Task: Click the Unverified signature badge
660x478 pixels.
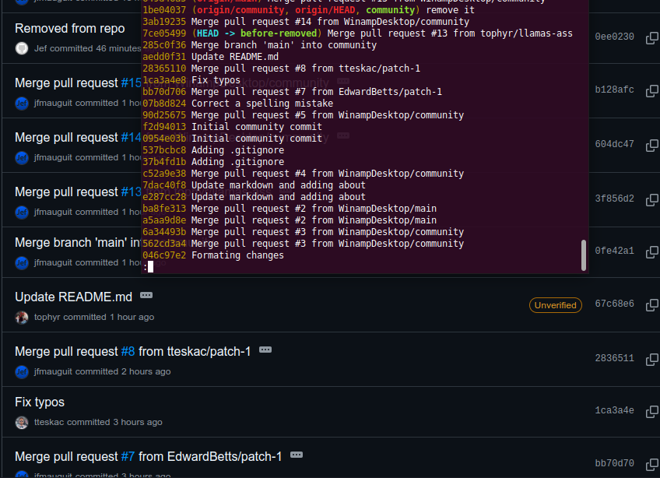Action: point(556,305)
